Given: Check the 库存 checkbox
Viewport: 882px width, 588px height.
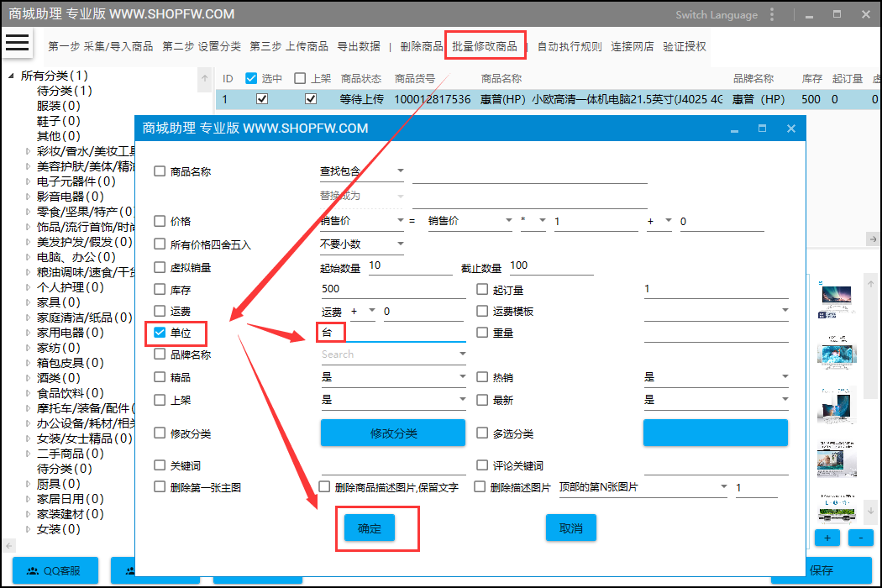Looking at the screenshot, I should (160, 290).
